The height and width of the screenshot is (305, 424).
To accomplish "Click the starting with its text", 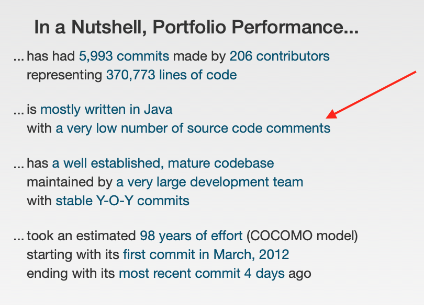I will pos(73,255).
